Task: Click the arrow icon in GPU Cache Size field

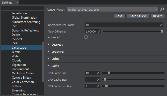Action: [x=98, y=80]
